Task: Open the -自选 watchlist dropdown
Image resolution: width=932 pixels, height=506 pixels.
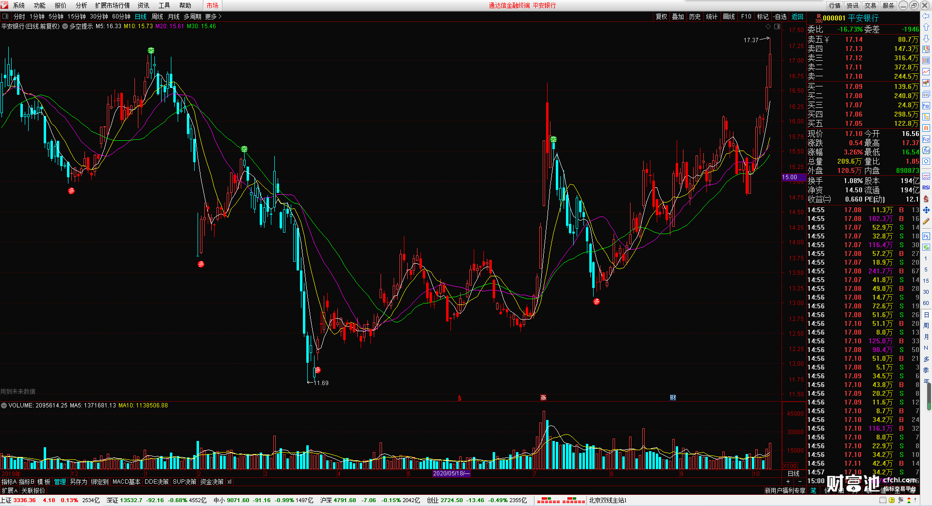Action: (780, 17)
